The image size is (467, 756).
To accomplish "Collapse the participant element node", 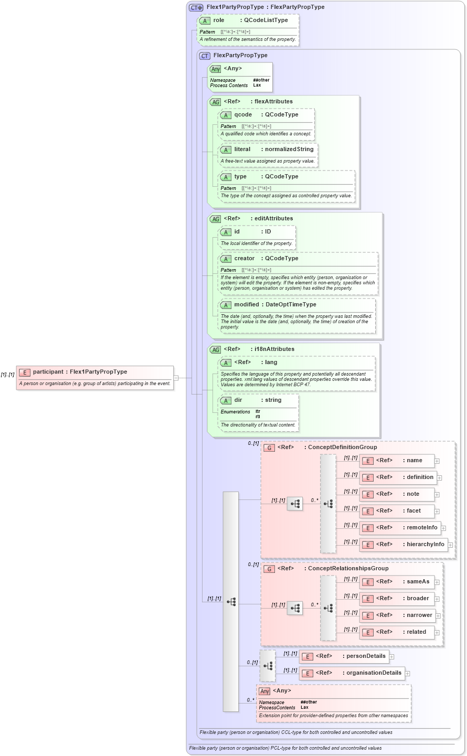I will point(176,378).
